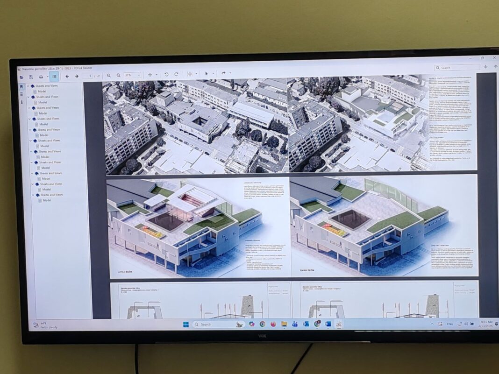Select the last Sheets and Views bookmark

(51, 195)
